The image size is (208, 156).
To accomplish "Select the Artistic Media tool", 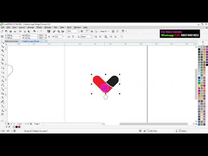I will click(3, 64).
